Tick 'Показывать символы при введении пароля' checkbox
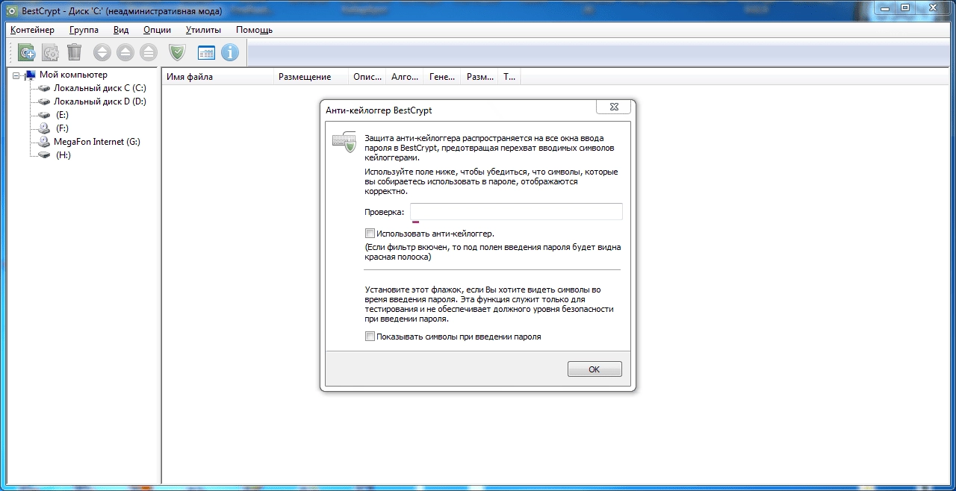The width and height of the screenshot is (956, 491). tap(370, 337)
